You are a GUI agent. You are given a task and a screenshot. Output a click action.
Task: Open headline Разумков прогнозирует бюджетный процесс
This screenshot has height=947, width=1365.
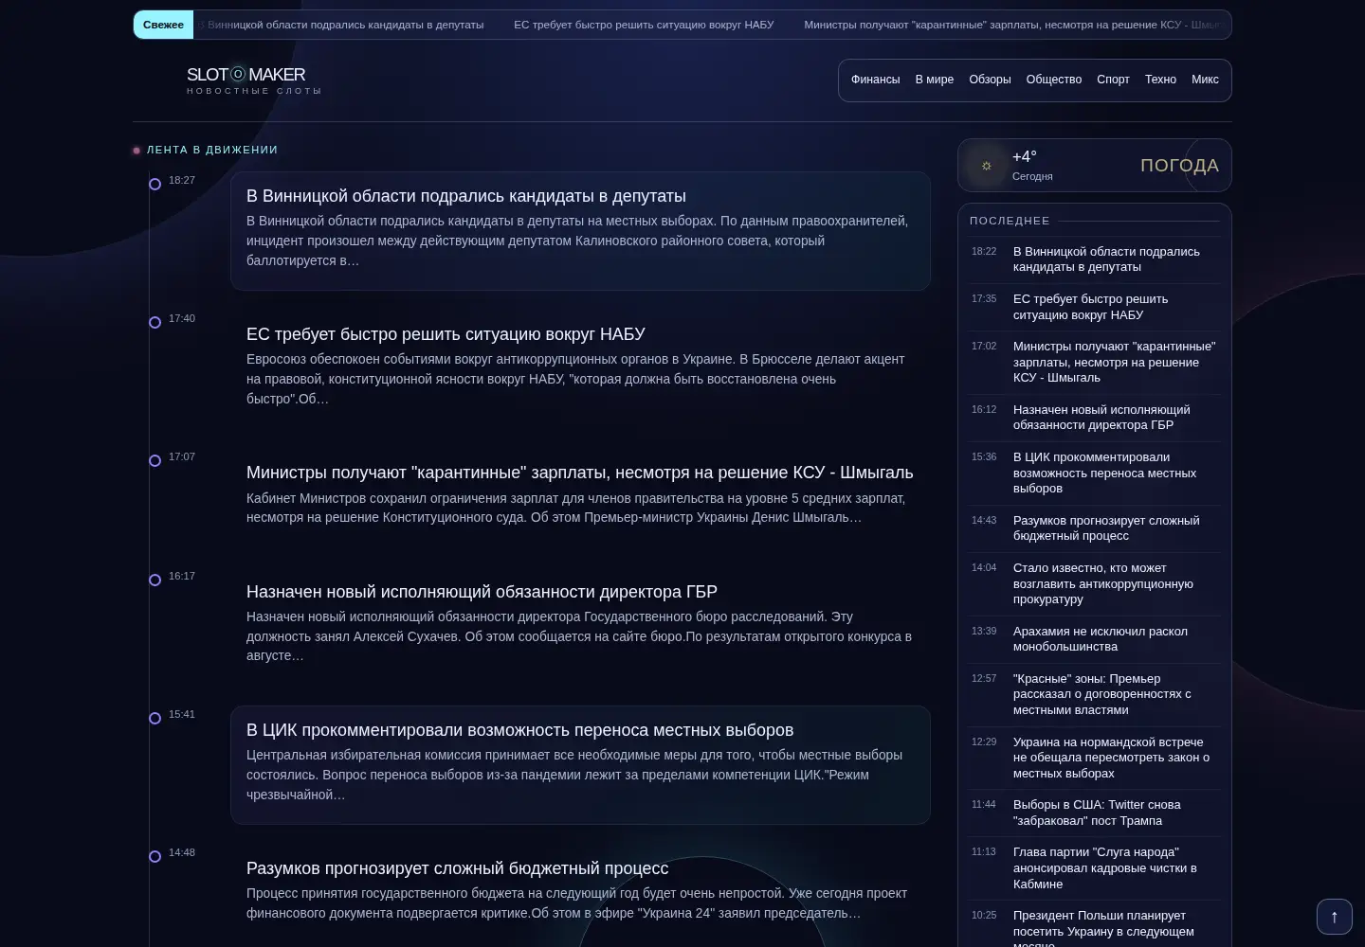[457, 868]
